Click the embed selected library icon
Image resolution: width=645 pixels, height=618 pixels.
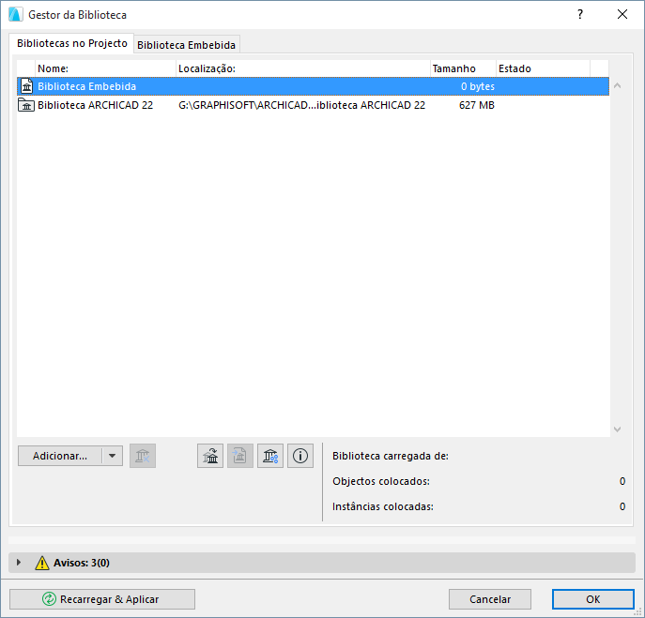240,456
